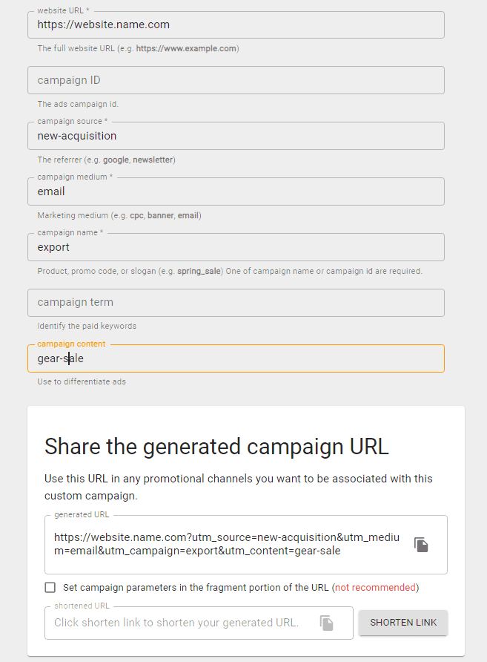487x662 pixels.
Task: Click the 'Use to differentiate ads' hint
Action: pyautogui.click(x=82, y=381)
